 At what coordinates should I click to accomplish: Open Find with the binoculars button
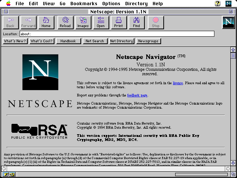pyautogui.click(x=137, y=23)
